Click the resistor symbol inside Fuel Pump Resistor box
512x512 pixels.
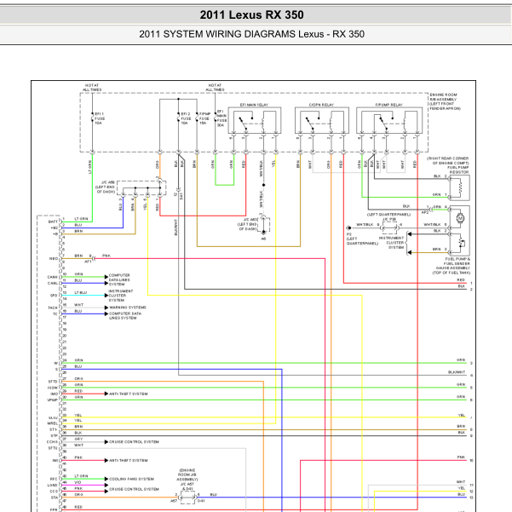[460, 187]
